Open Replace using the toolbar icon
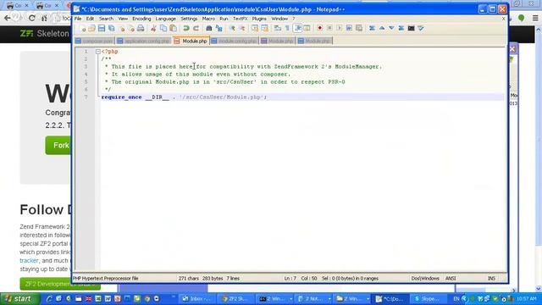The width and height of the screenshot is (542, 305). click(x=218, y=28)
